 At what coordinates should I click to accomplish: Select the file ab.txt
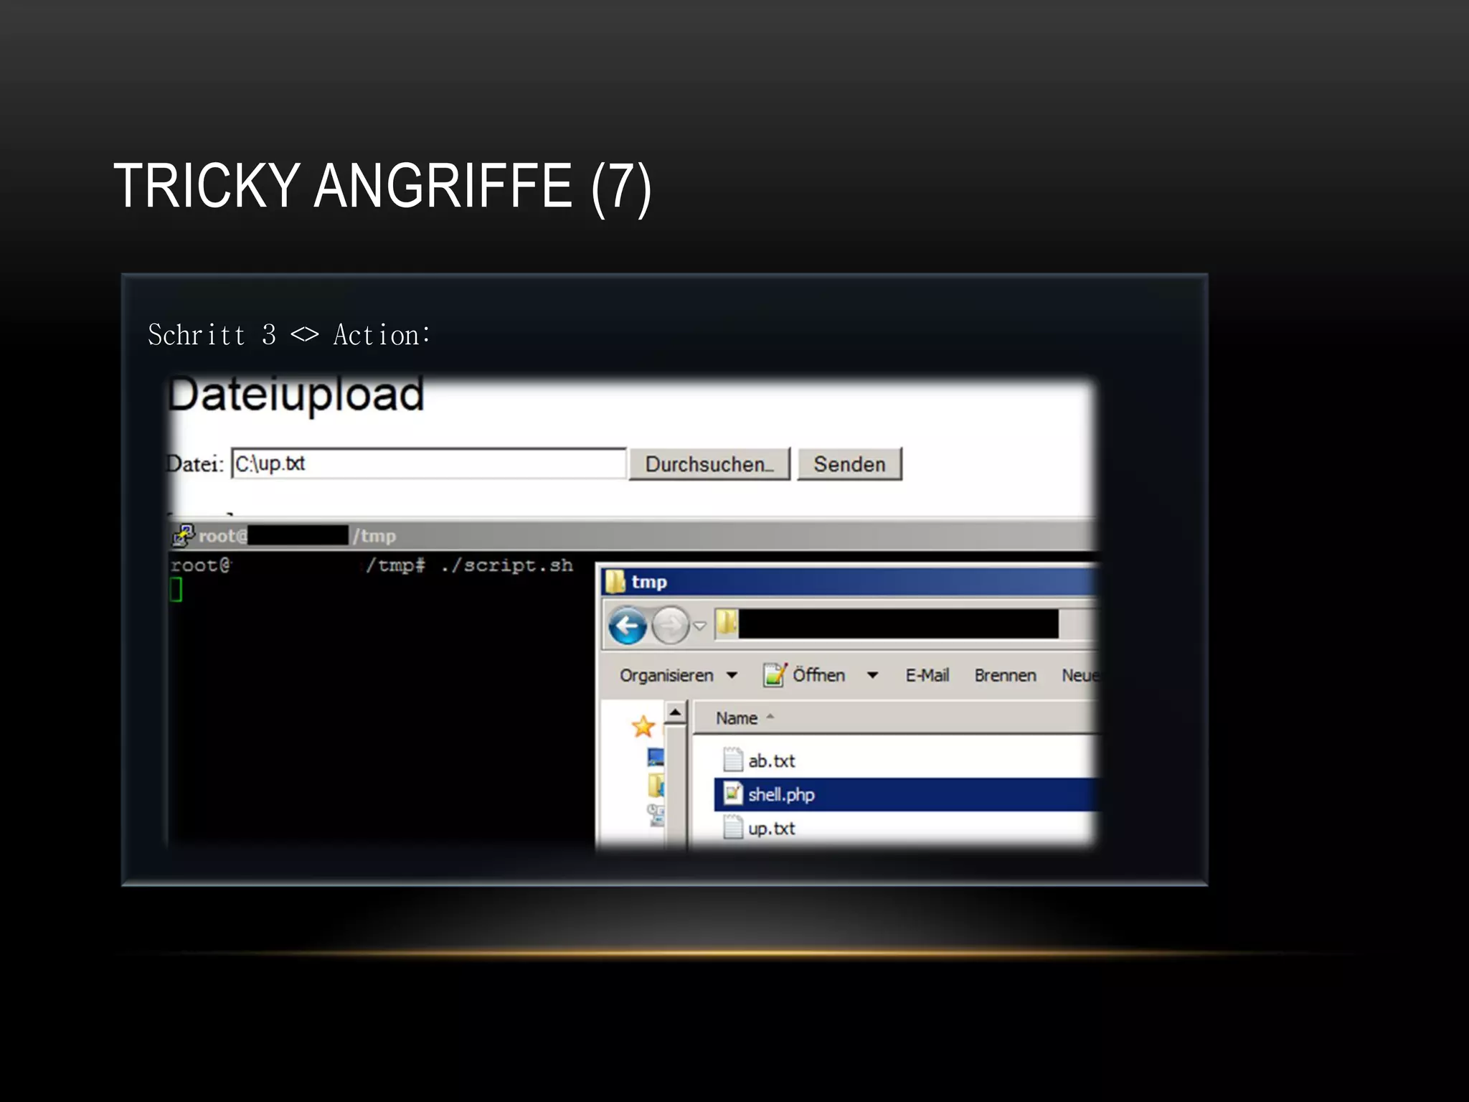coord(771,760)
